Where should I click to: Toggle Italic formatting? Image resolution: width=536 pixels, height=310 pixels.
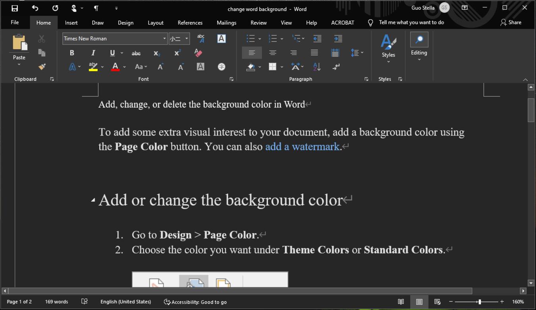[93, 53]
